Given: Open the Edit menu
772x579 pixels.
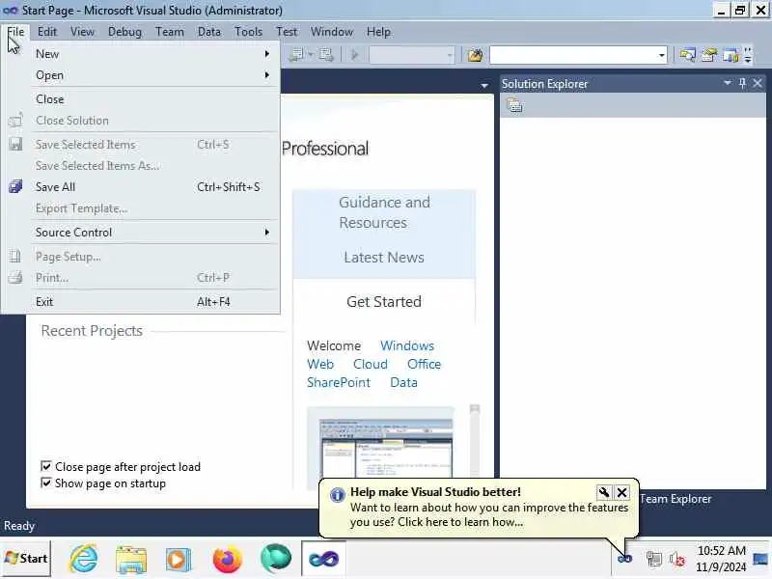Looking at the screenshot, I should click(x=46, y=32).
